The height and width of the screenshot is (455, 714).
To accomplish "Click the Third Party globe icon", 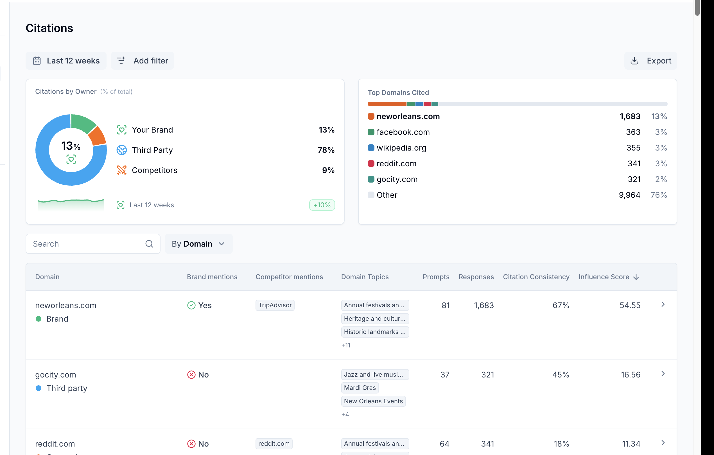I will (x=121, y=150).
